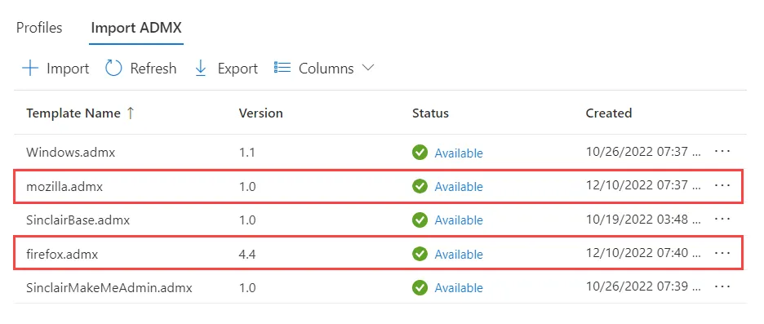Open more options ellipsis for SinclairBase.admx
The height and width of the screenshot is (324, 764).
click(722, 220)
